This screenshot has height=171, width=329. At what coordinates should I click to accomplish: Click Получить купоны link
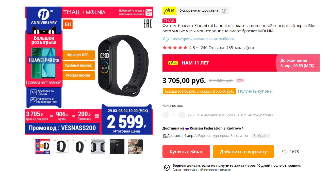pyautogui.click(x=255, y=91)
